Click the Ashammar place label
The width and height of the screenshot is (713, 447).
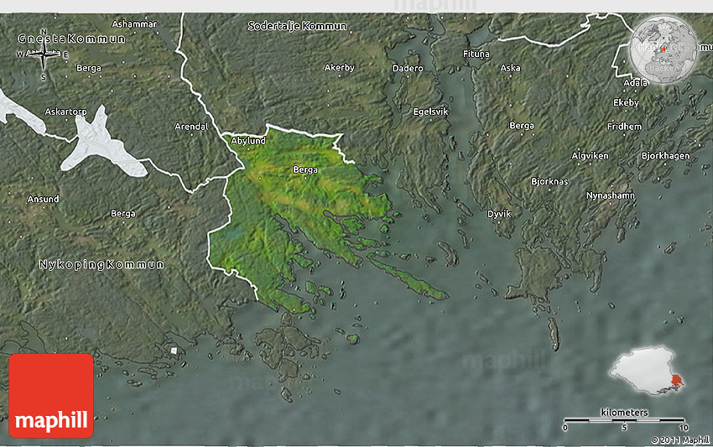click(x=134, y=23)
